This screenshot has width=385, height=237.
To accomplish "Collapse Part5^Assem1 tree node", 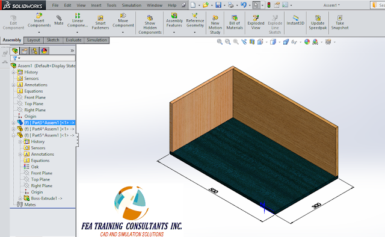I will tap(13, 135).
